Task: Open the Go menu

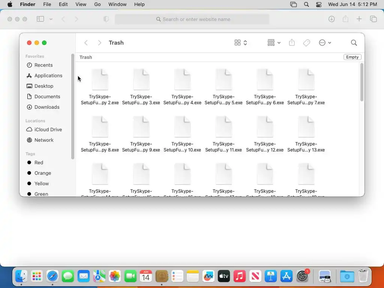Action: (97, 4)
